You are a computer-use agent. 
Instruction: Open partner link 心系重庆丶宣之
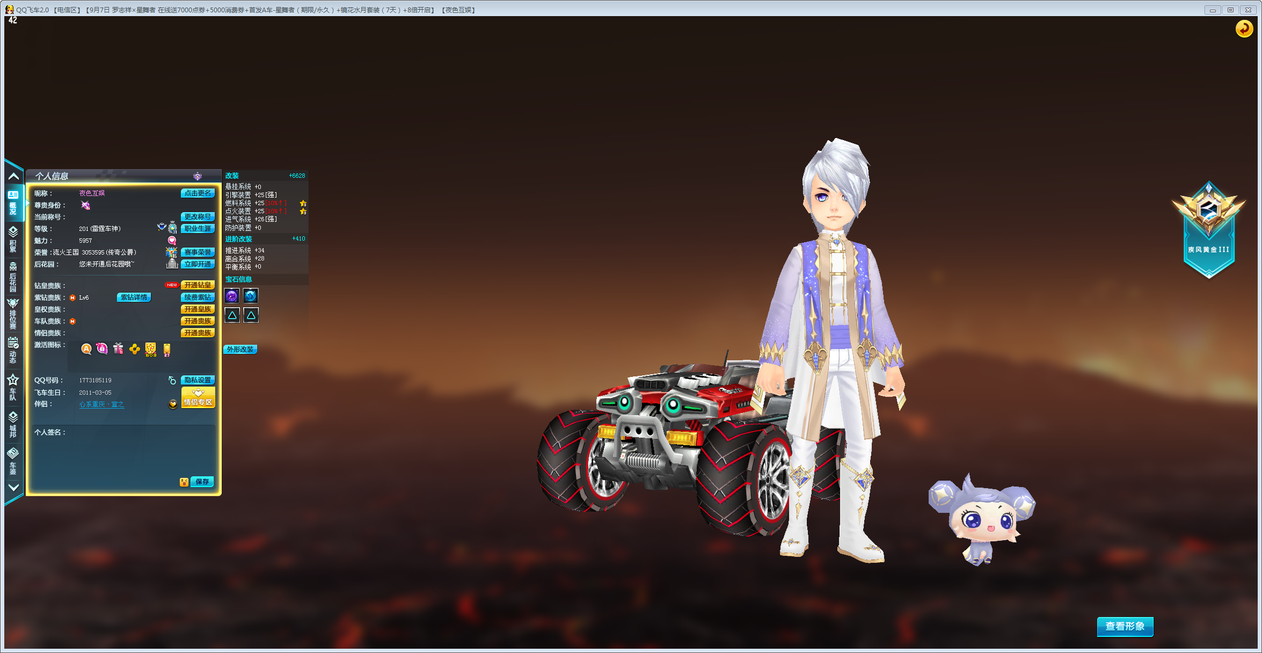click(x=101, y=404)
